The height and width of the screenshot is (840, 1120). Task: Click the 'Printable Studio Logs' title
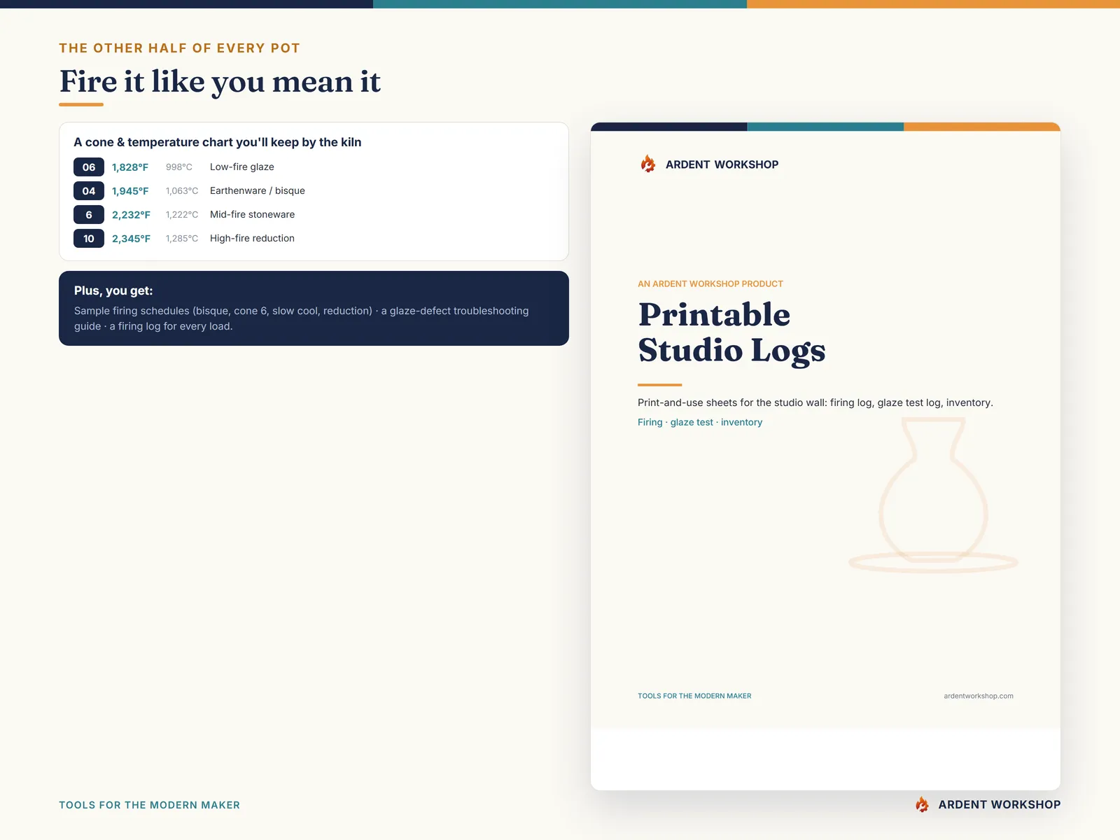coord(731,332)
